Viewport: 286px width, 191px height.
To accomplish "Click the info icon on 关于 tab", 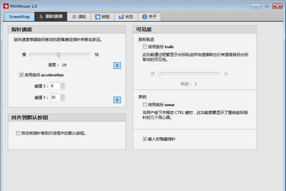I will coord(144,17).
